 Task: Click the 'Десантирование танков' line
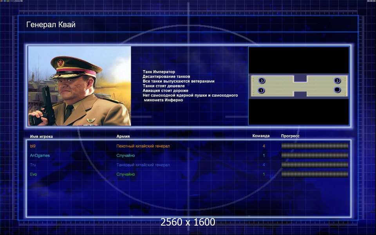pos(166,76)
